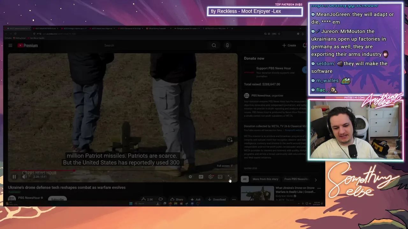Like the video with thumbs up

(x=147, y=199)
